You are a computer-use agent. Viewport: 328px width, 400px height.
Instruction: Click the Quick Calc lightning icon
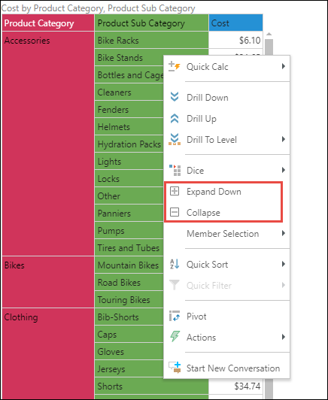coord(175,66)
